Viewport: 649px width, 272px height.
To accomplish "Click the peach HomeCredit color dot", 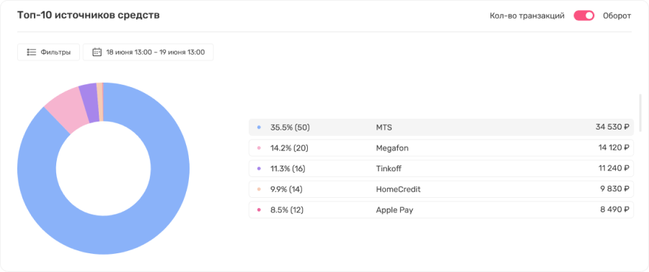I will coord(259,189).
